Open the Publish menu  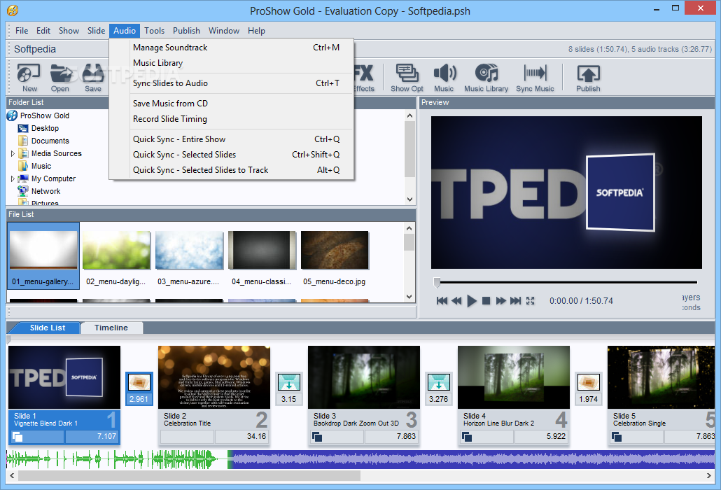(186, 31)
